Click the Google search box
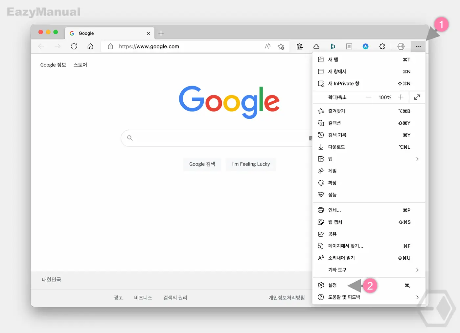Screen dimensions: 460x333 pyautogui.click(x=217, y=138)
